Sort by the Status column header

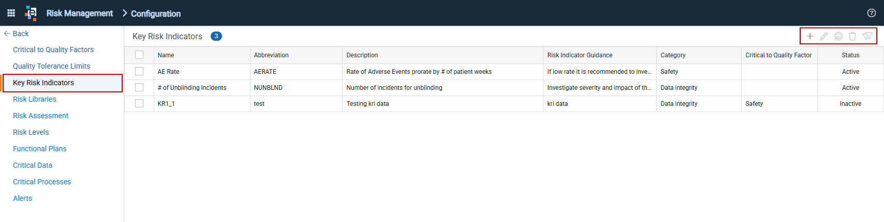pos(850,55)
